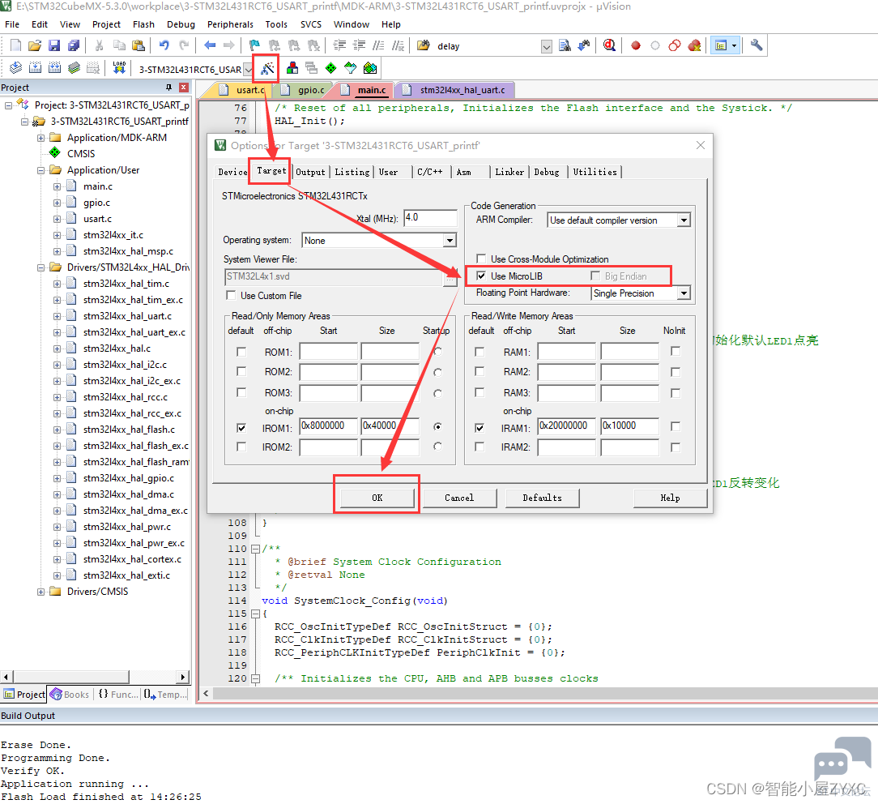
Task: Rebuild all target files icon
Action: (54, 68)
